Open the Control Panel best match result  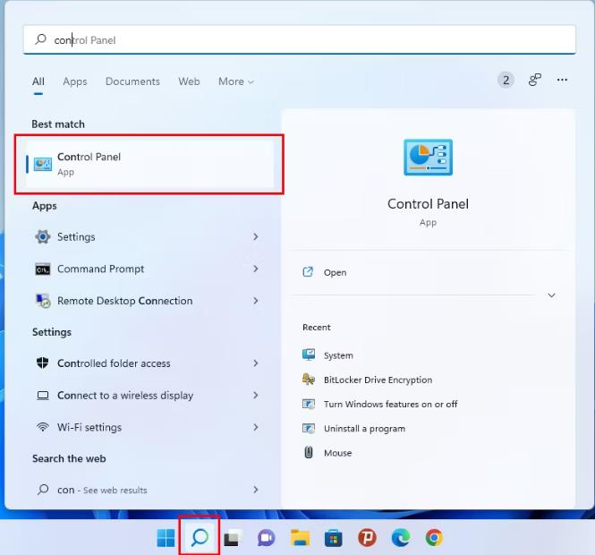(150, 164)
